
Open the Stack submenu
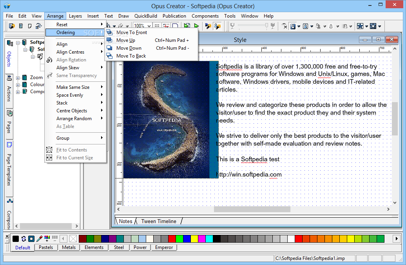pyautogui.click(x=76, y=103)
